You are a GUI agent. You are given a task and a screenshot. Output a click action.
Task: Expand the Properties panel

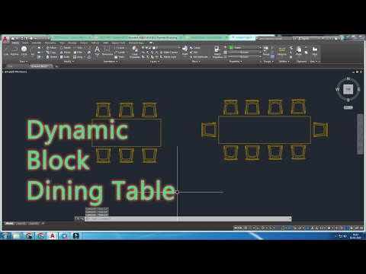point(236,62)
